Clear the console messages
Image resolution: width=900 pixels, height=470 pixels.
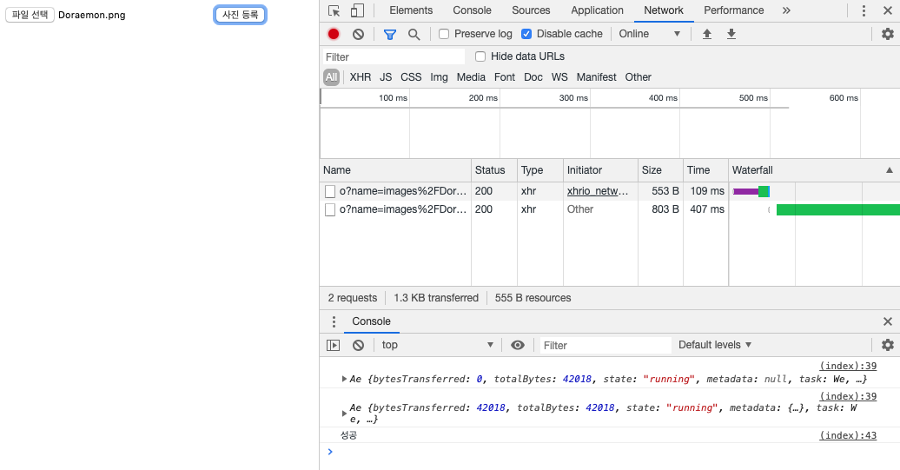(x=358, y=345)
